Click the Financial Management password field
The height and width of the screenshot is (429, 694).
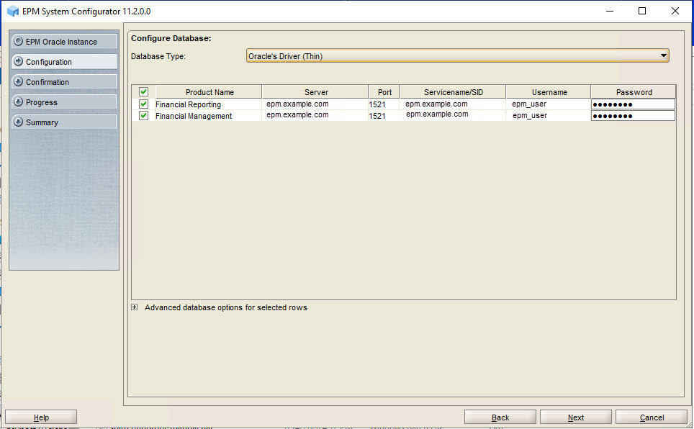(x=633, y=116)
